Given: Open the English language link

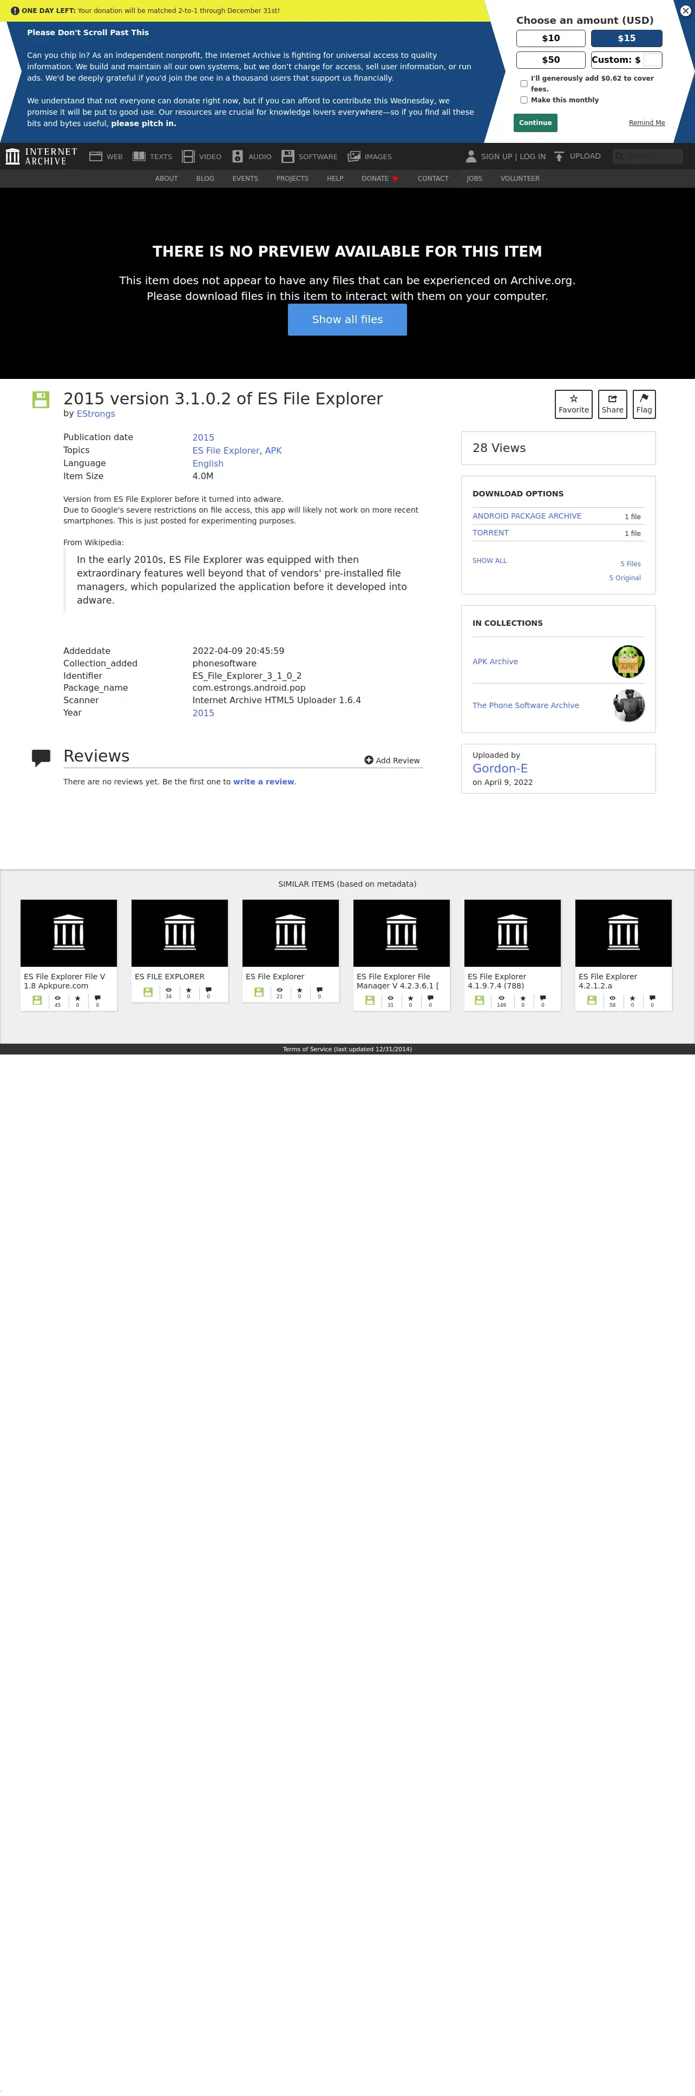Looking at the screenshot, I should [207, 464].
